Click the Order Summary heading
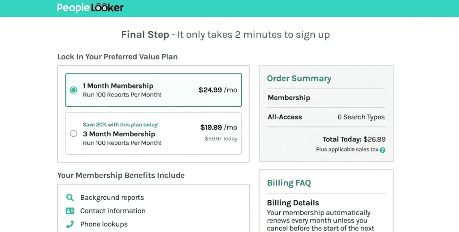 click(299, 78)
